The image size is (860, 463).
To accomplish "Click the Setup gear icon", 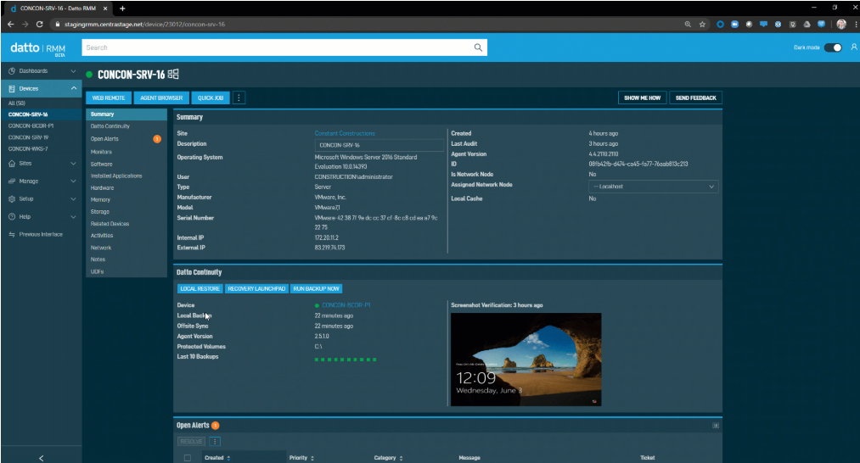I will pyautogui.click(x=12, y=199).
